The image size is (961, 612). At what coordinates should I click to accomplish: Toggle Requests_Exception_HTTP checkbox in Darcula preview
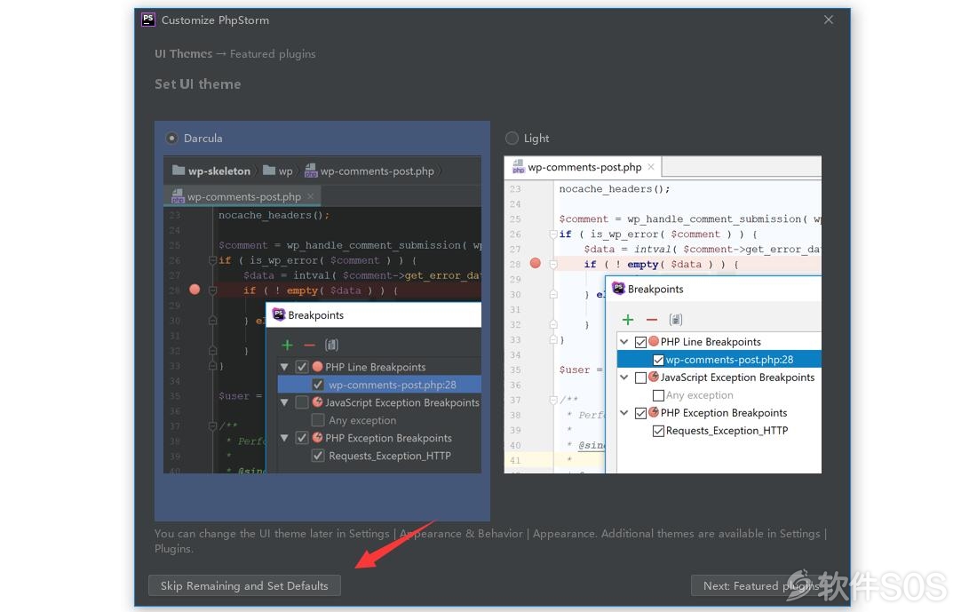317,456
